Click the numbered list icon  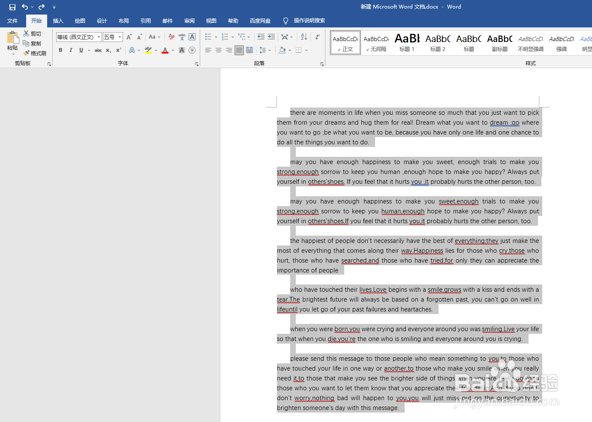[225, 37]
